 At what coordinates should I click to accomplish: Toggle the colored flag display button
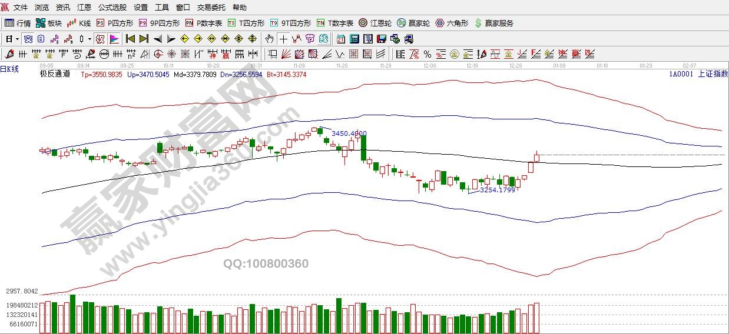pos(114,39)
